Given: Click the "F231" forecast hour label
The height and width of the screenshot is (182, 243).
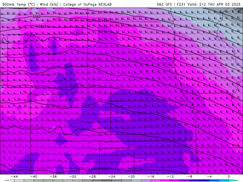Looking at the screenshot, I should point(181,4).
